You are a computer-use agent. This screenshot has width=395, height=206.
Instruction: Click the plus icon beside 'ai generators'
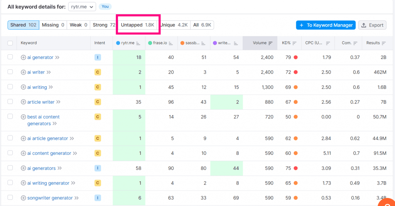coord(23,168)
